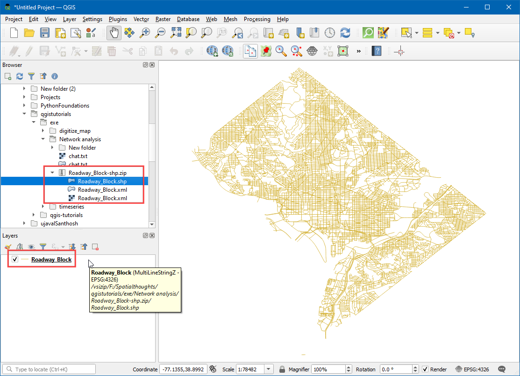Open the Scale dropdown in status bar

[x=270, y=369]
